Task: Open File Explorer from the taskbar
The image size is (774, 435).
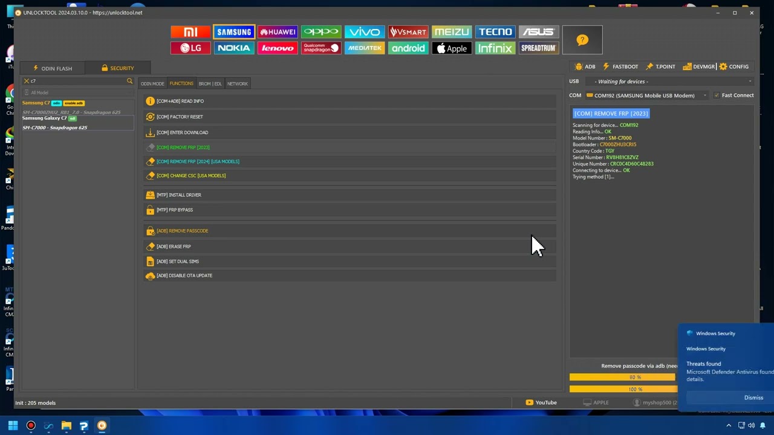Action: coord(67,425)
